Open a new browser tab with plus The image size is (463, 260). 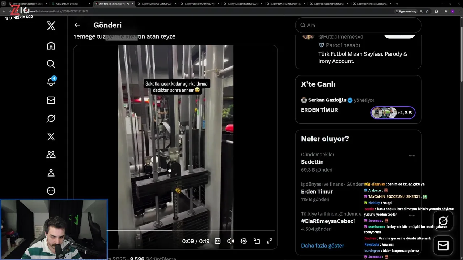tap(397, 4)
